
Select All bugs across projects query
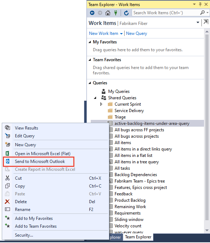click(137, 136)
